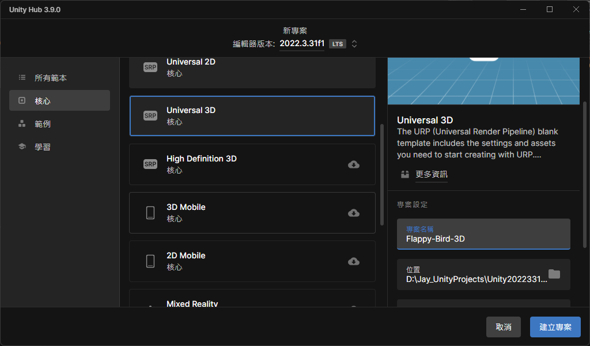Click the 位置 project location field
The image size is (590, 346).
(x=483, y=274)
